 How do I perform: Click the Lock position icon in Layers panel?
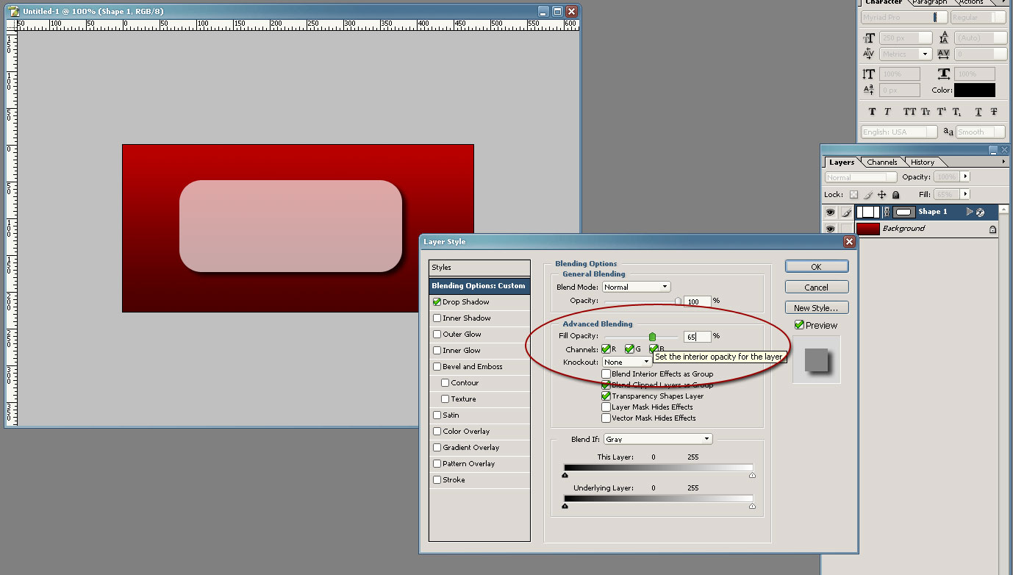point(882,194)
